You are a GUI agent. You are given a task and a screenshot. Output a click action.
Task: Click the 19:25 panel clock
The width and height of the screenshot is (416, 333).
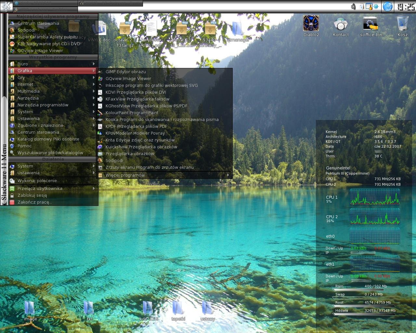pos(406,7)
